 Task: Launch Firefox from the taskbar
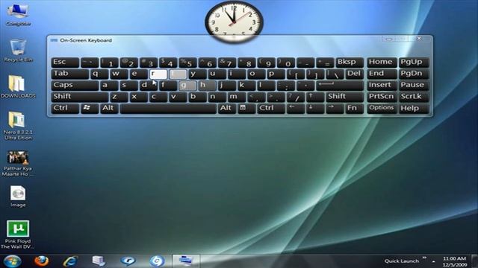pos(41,261)
